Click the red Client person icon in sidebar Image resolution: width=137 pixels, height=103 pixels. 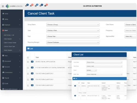tap(3, 30)
